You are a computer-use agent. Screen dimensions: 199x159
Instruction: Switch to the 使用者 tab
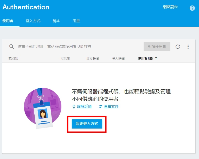[8, 21]
